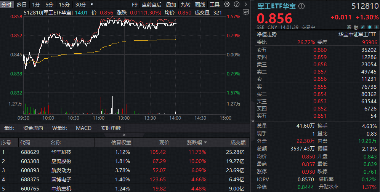Expand panel with double chevron arrow
The width and height of the screenshot is (380, 192).
124,135
